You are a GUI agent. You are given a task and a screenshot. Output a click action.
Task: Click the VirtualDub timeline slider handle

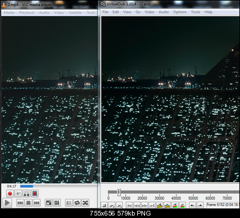(x=119, y=192)
